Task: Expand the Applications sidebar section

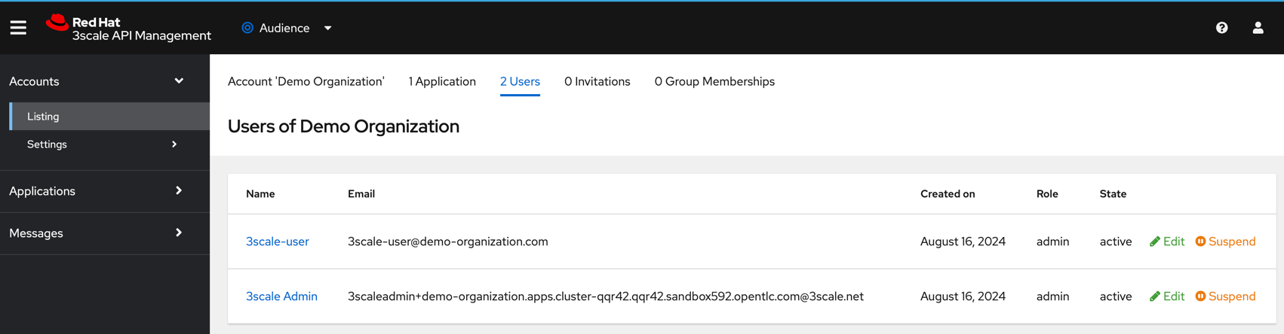Action: (x=105, y=191)
